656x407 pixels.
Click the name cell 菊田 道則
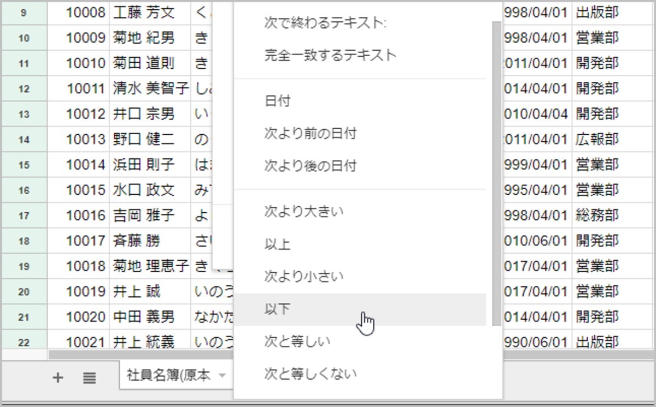150,63
